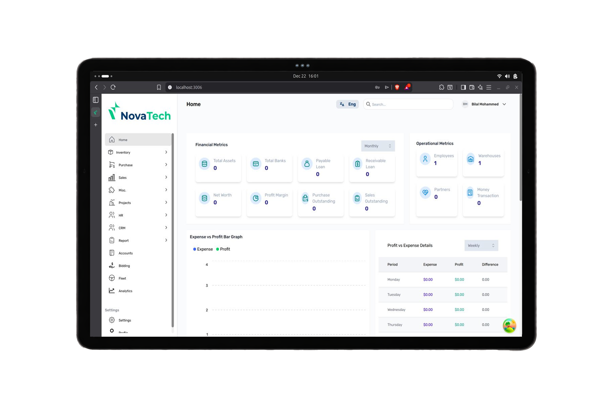Switch language with the Eng button
The width and height of the screenshot is (612, 408).
(x=347, y=104)
